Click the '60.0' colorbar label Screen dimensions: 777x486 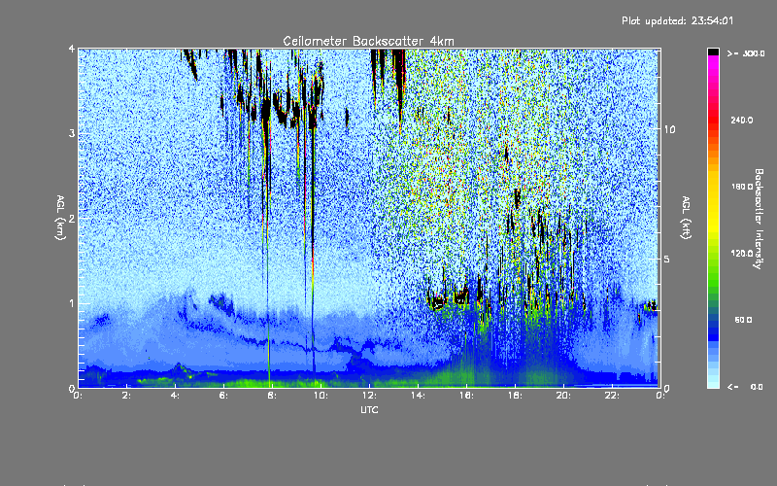[743, 320]
